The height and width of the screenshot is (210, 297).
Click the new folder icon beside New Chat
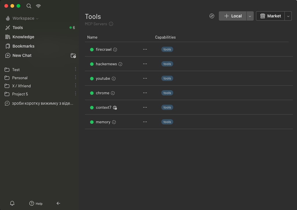[x=73, y=55]
